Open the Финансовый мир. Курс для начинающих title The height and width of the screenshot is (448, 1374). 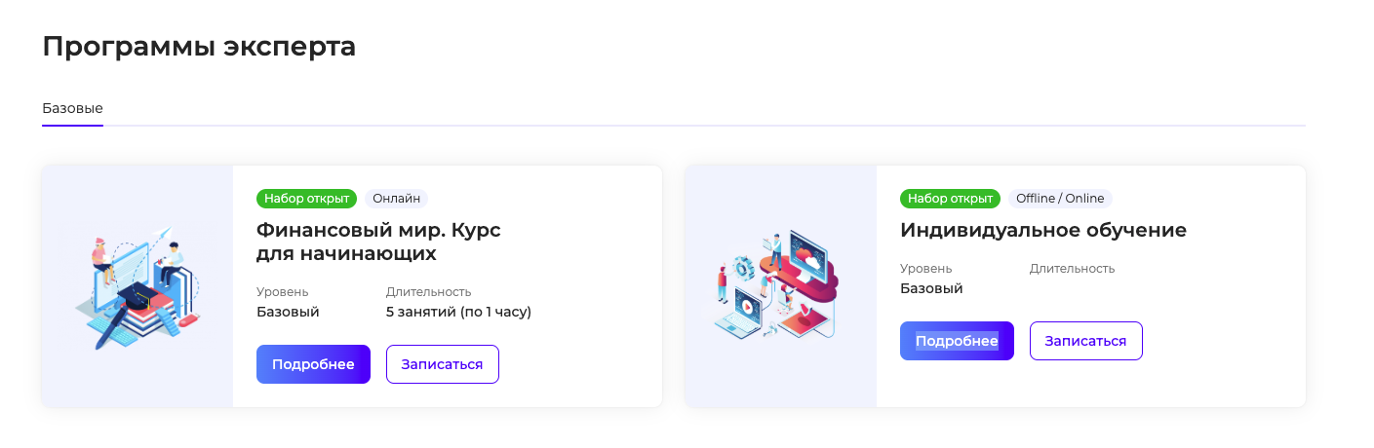point(378,242)
